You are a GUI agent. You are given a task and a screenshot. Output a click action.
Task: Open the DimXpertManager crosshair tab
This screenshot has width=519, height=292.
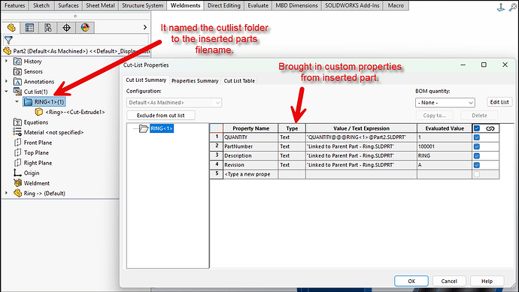[66, 28]
